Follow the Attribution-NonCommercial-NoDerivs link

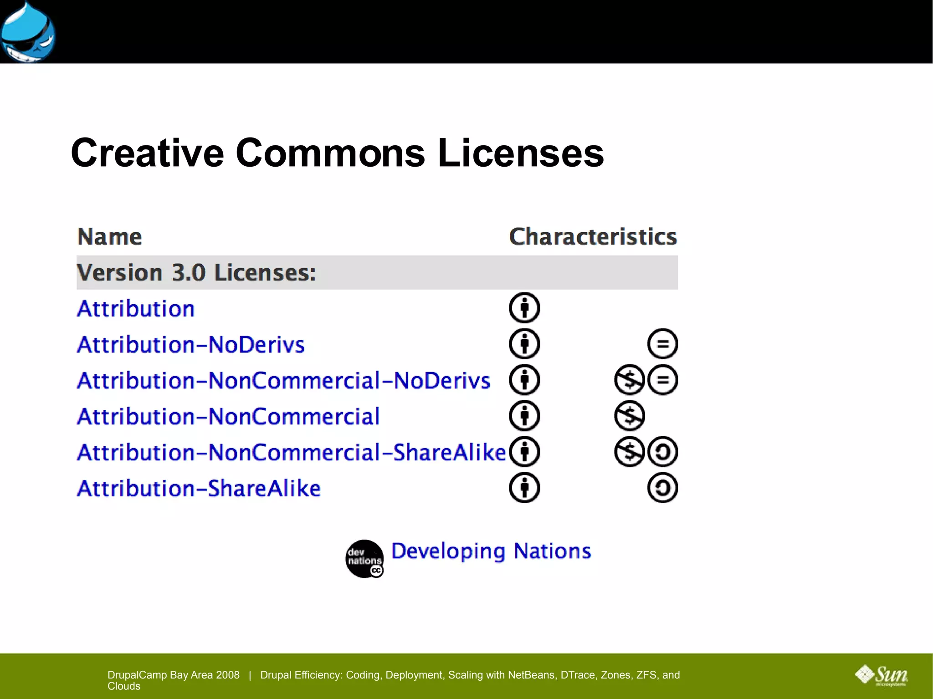pos(283,380)
